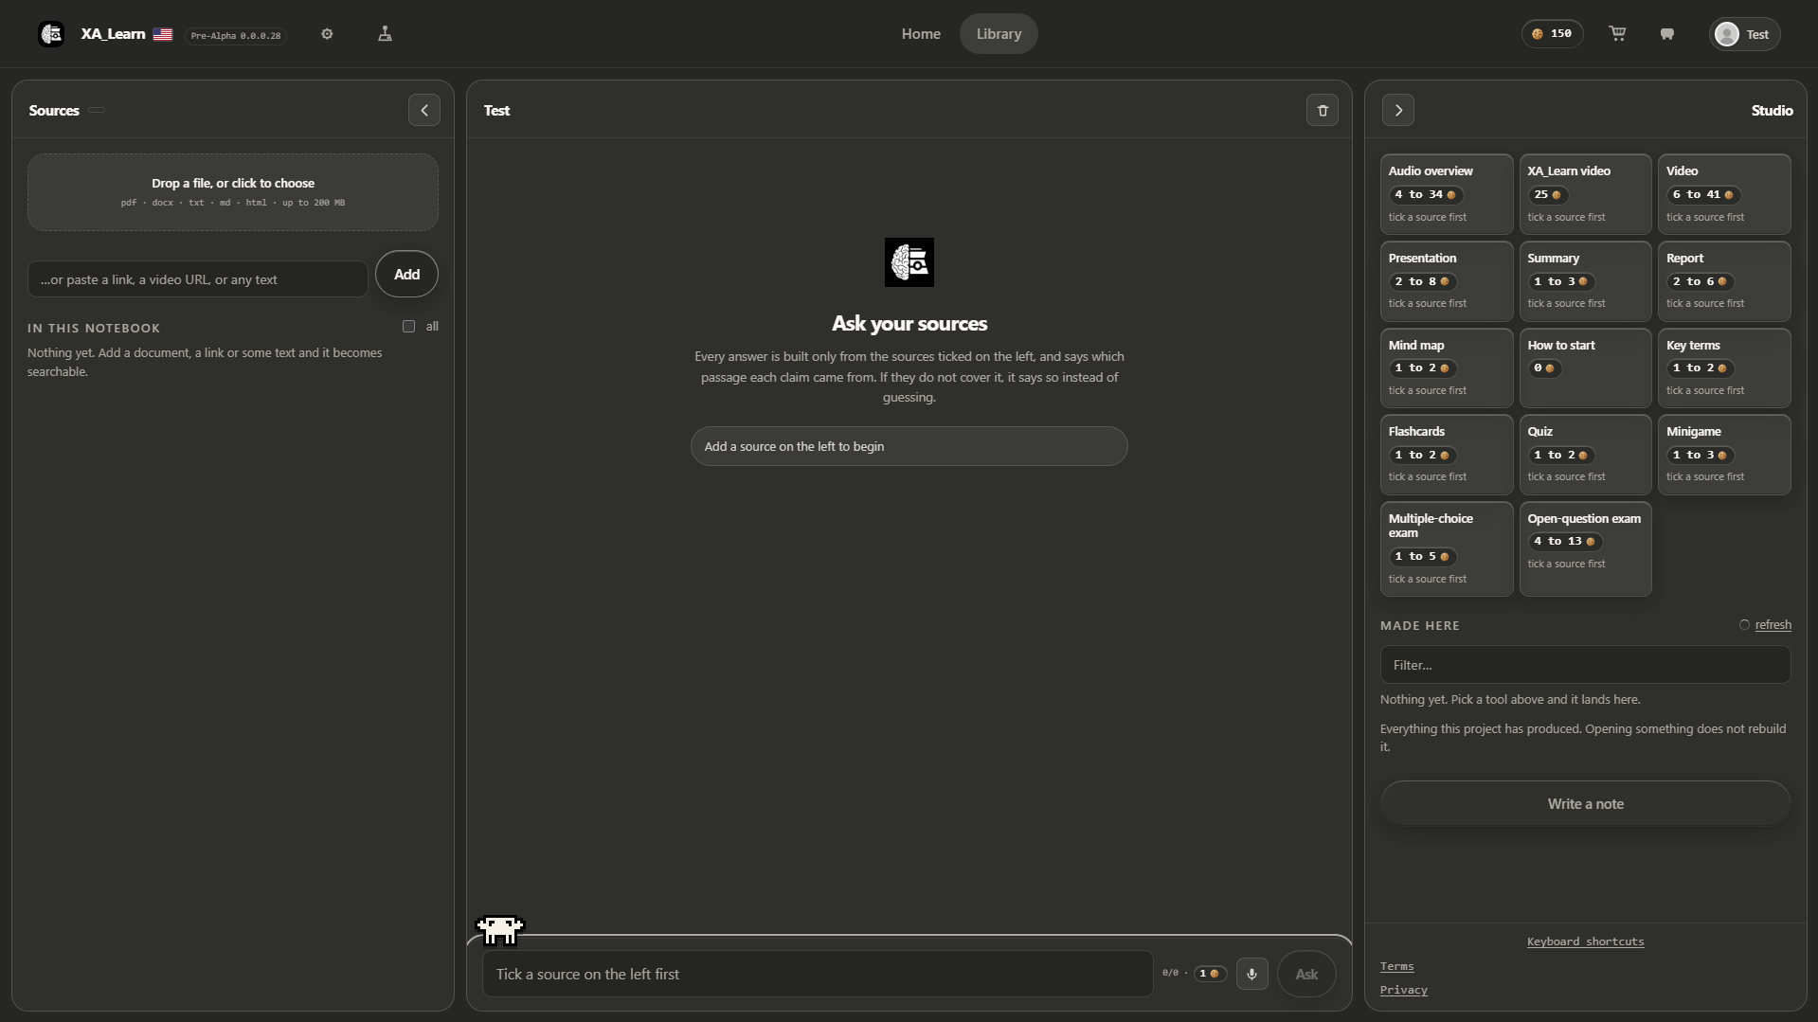The image size is (1818, 1022).
Task: Open the chat bubble feedback icon
Action: tap(1666, 34)
